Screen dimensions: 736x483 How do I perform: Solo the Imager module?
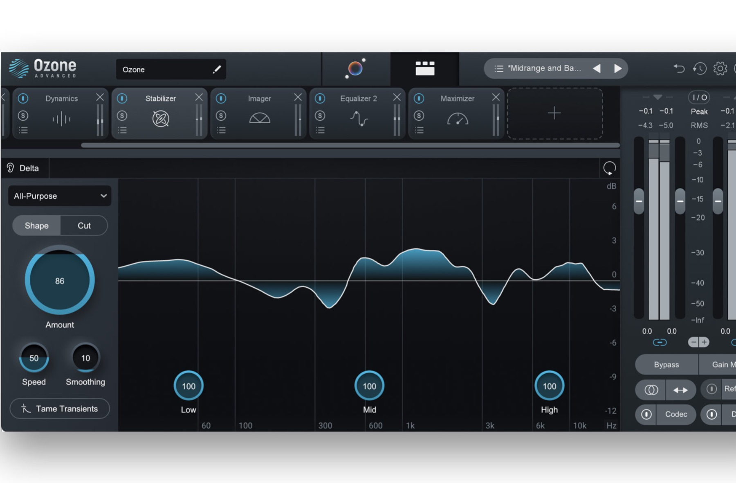pyautogui.click(x=221, y=115)
